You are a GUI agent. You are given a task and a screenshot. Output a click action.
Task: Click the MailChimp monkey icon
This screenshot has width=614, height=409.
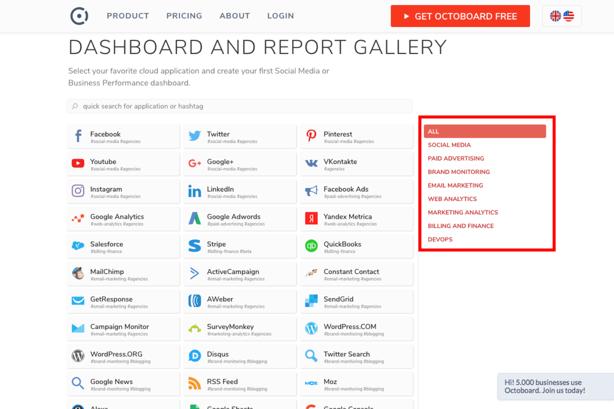coord(78,273)
